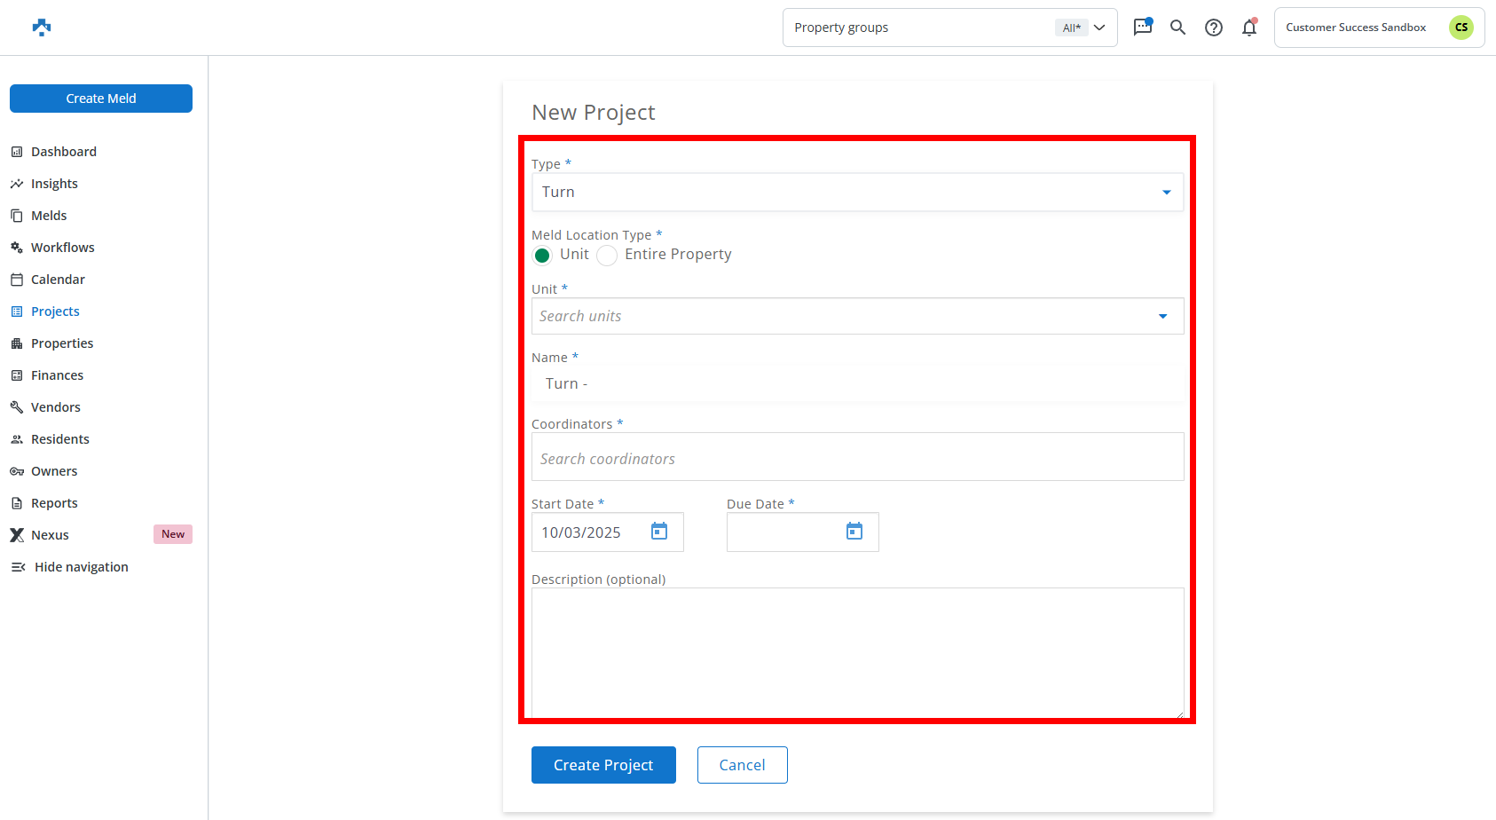Click the Create Project button

coord(603,765)
